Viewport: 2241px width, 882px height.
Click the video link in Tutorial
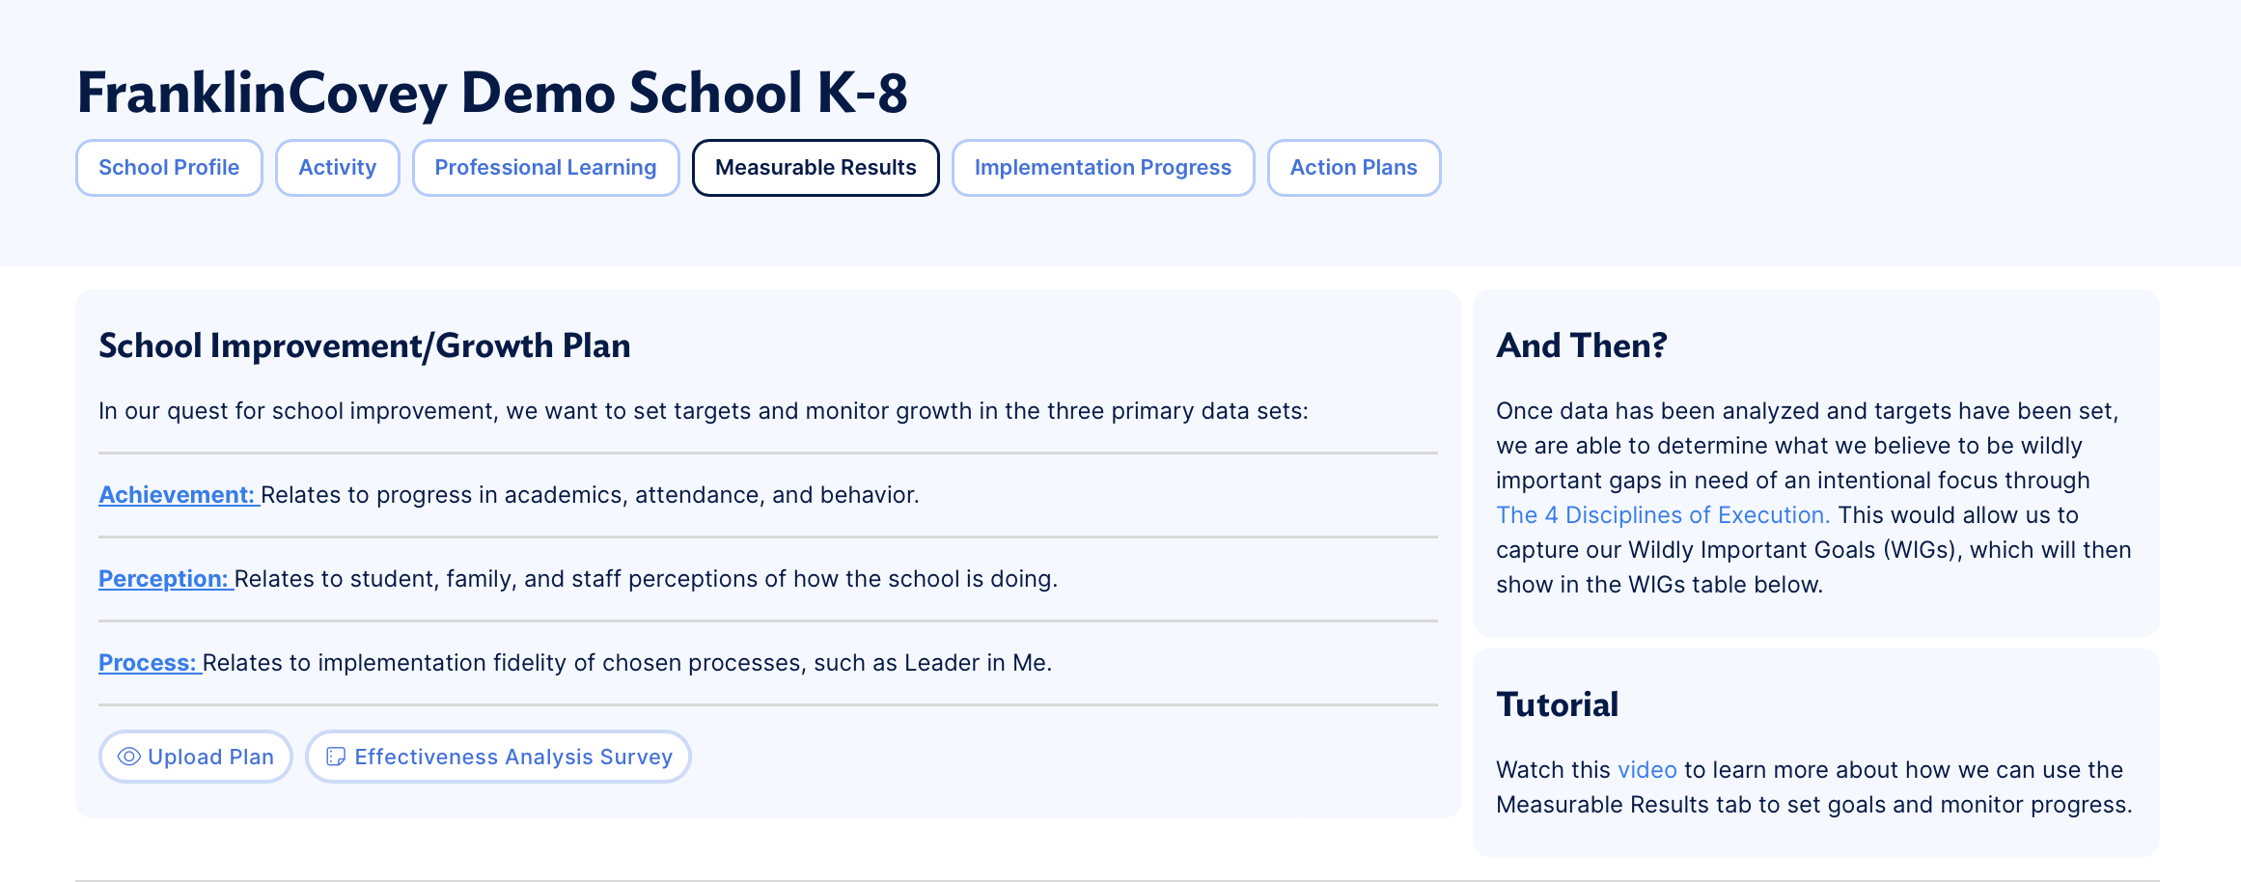point(1646,770)
